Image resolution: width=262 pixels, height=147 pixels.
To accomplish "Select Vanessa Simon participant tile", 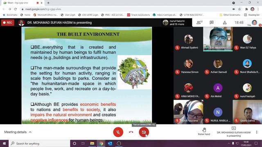I will point(188,64).
